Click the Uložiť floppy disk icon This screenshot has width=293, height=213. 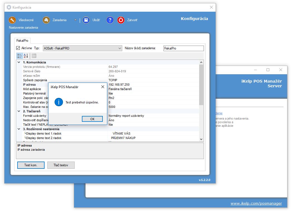(86, 20)
